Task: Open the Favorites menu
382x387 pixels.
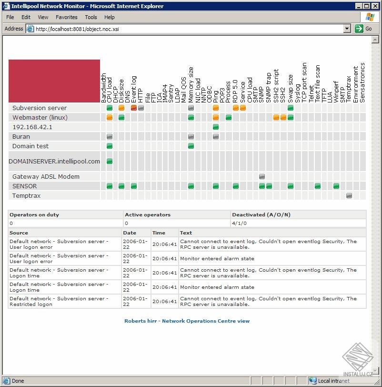Action: [x=66, y=17]
